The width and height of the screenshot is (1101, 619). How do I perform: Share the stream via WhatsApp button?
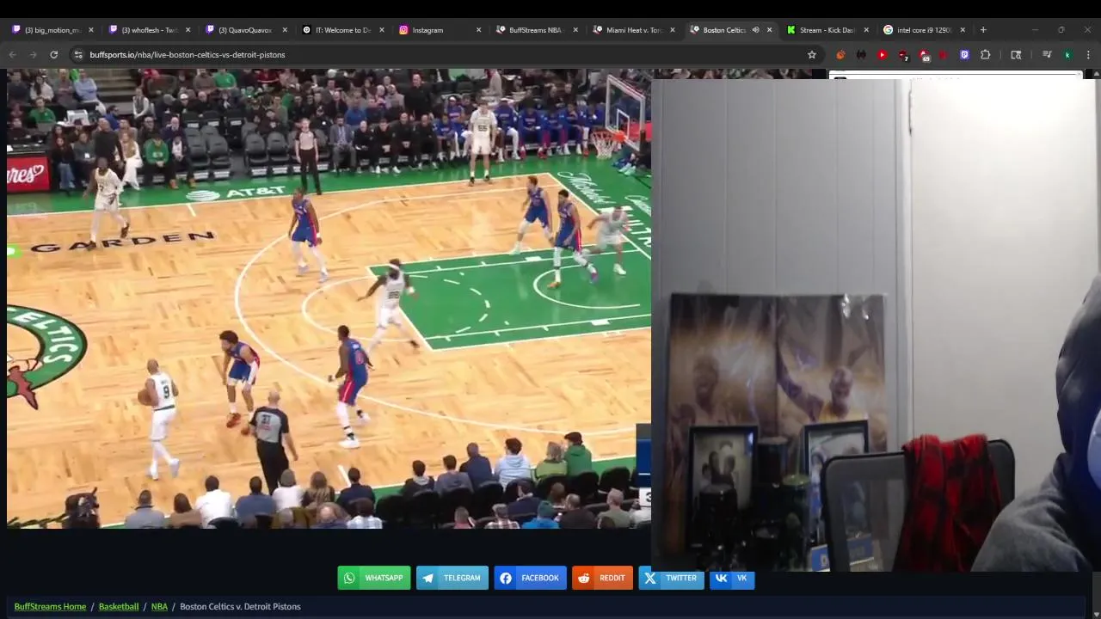click(x=375, y=578)
